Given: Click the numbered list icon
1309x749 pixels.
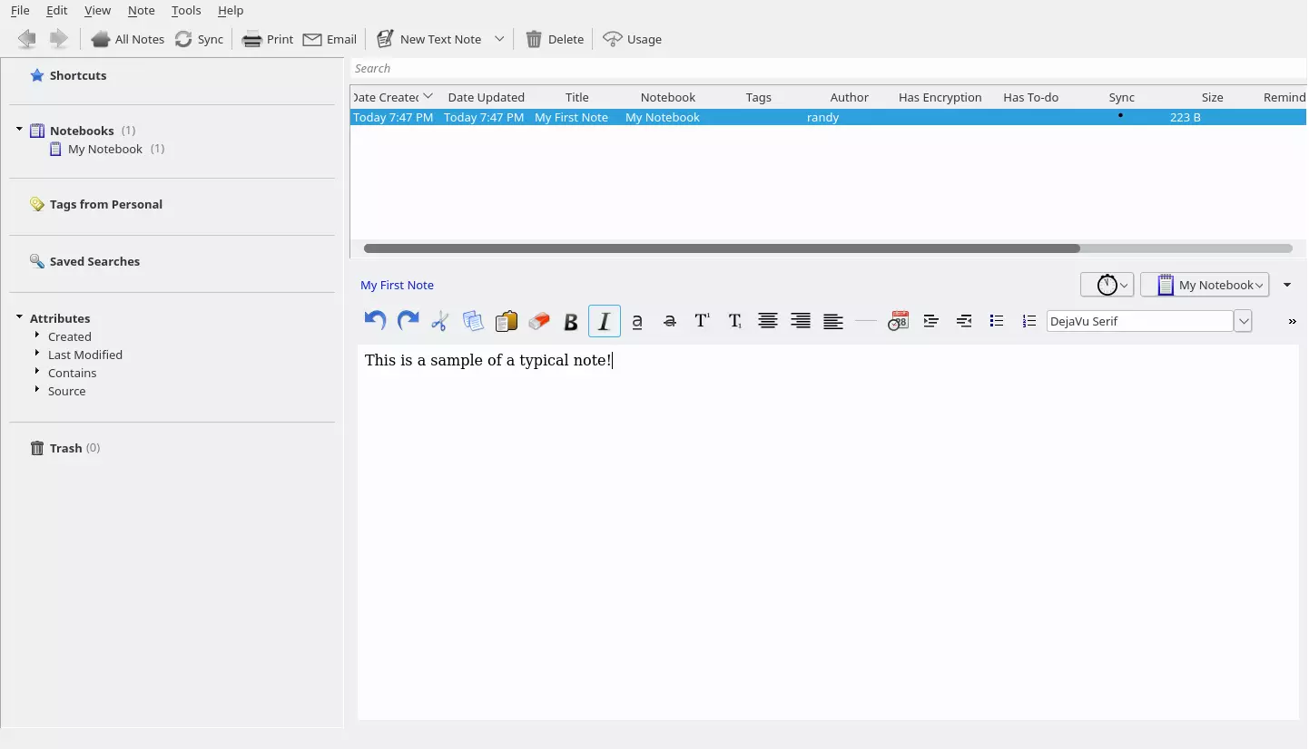Looking at the screenshot, I should pyautogui.click(x=1028, y=321).
